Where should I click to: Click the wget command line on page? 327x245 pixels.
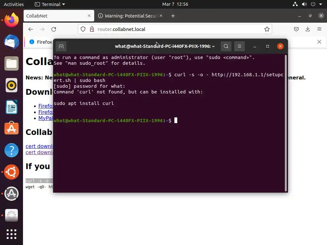click(x=39, y=187)
